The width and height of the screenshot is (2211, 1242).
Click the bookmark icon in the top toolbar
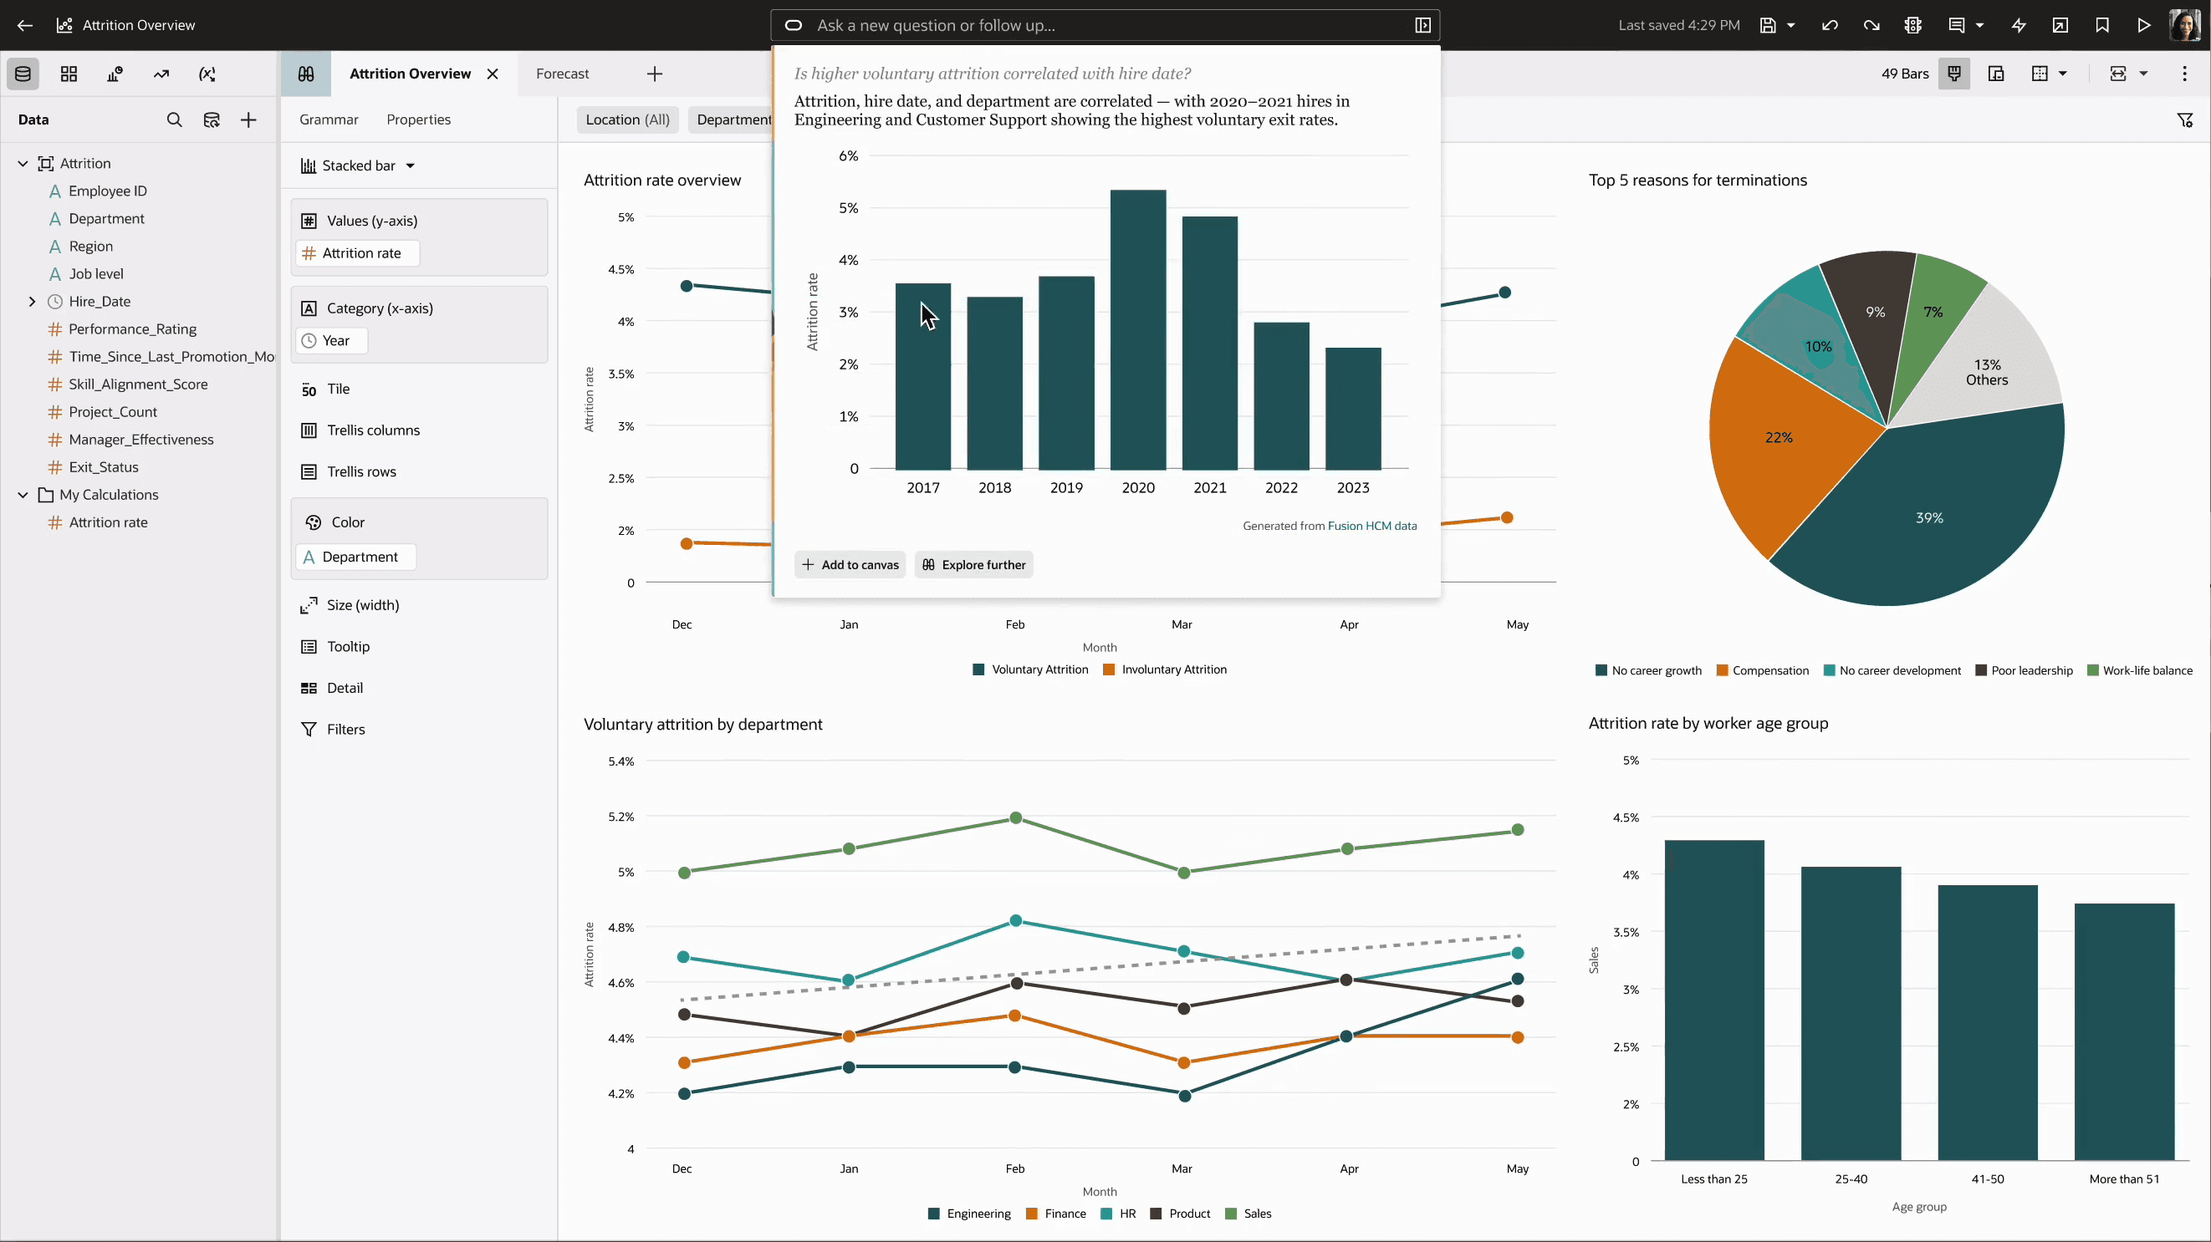(2102, 25)
